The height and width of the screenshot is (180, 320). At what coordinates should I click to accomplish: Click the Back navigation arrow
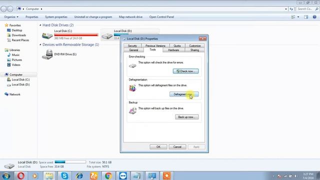pyautogui.click(x=3, y=9)
